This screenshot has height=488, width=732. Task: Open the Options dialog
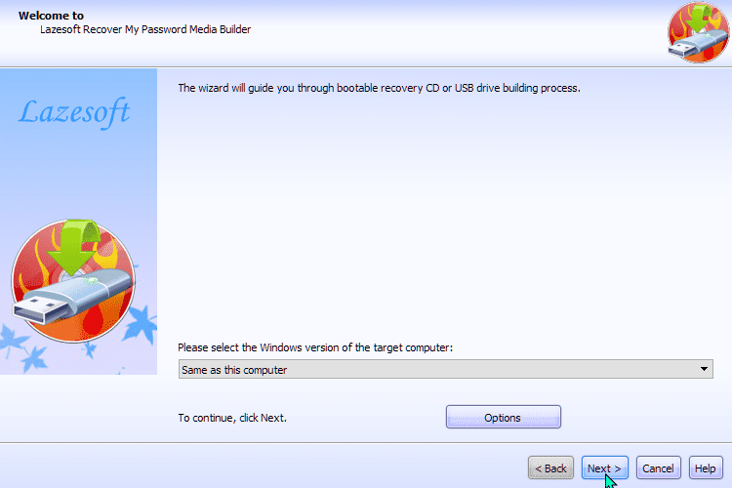click(504, 417)
